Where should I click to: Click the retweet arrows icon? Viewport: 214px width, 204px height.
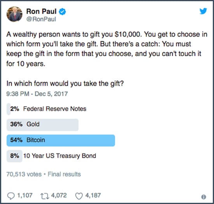point(45,196)
